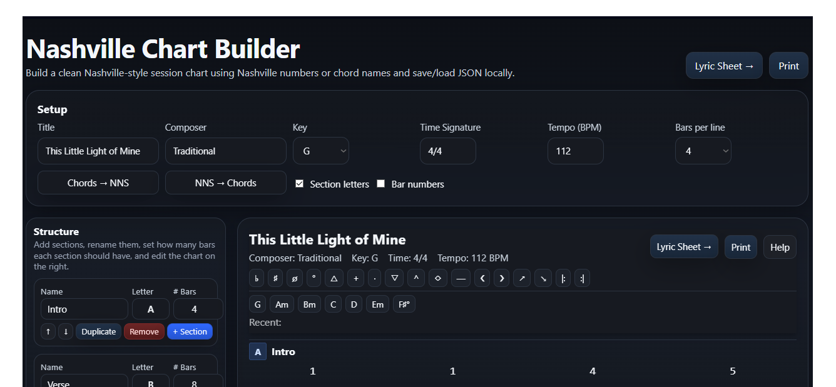Viewport: 836px width, 387px height.
Task: Insert the diamond symbol
Action: [x=437, y=278]
